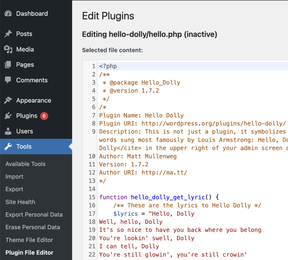Open Available Tools submenu link
Screen dimensions: 288x260
(x=26, y=164)
